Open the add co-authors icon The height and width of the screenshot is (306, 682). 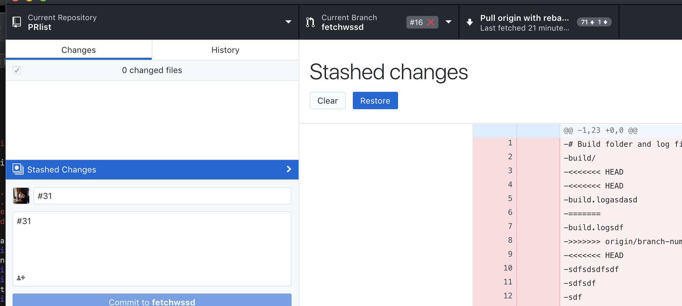21,277
